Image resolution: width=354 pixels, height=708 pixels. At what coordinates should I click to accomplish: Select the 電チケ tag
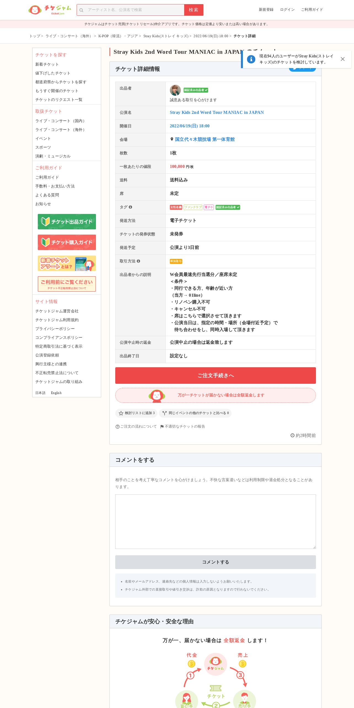point(209,207)
